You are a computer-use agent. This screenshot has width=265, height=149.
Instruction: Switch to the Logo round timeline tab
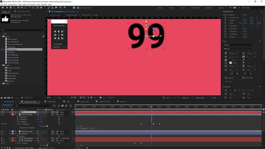pos(84,102)
